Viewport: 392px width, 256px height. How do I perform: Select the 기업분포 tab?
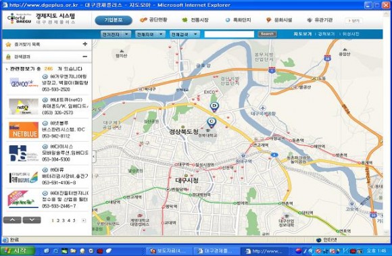[x=114, y=20]
